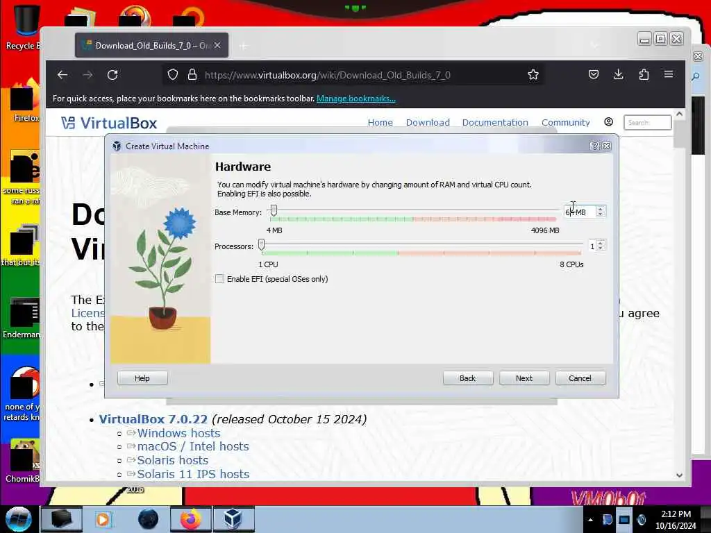Image resolution: width=711 pixels, height=533 pixels.
Task: Open the Firefox hamburger application menu
Action: click(669, 74)
